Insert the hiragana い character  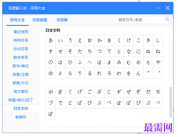tap(60, 40)
